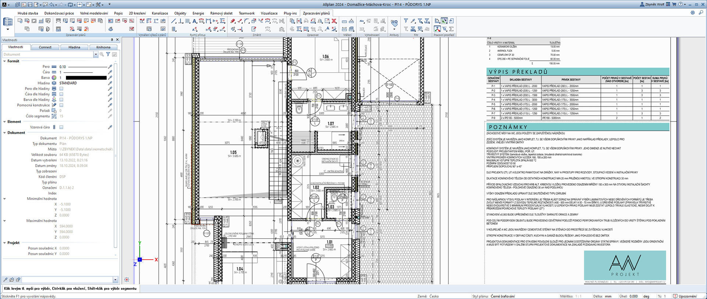Open the Dokument combo box dropdown

[96, 54]
